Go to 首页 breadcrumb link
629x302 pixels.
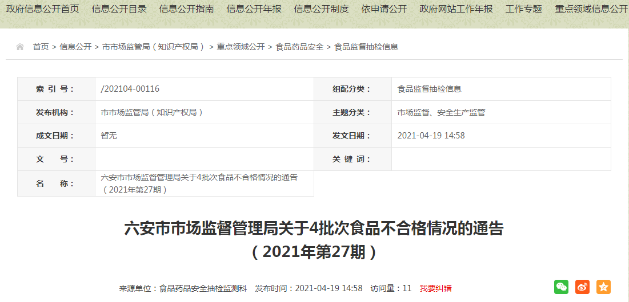coord(41,47)
